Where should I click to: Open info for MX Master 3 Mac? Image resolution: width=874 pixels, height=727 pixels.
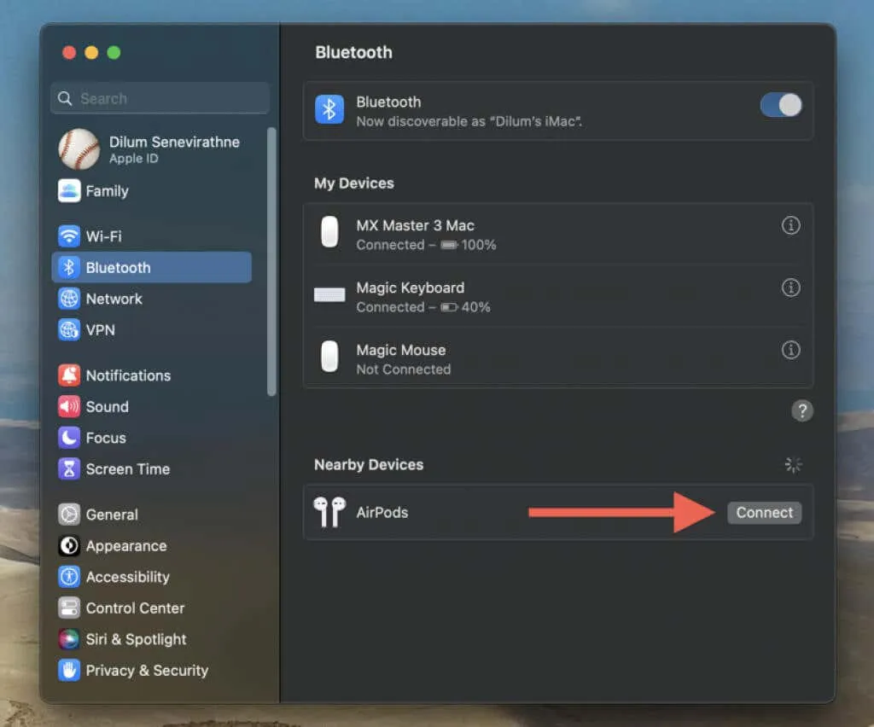tap(791, 226)
